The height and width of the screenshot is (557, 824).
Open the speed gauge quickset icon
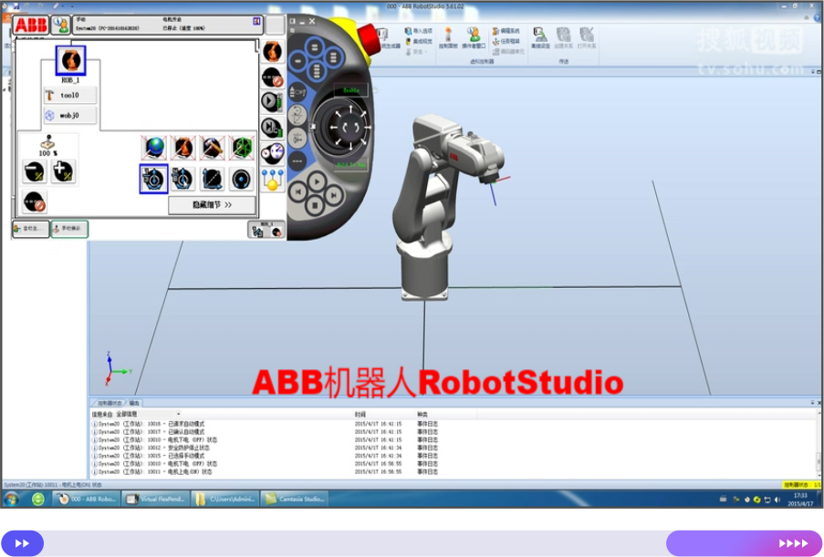coord(272,153)
